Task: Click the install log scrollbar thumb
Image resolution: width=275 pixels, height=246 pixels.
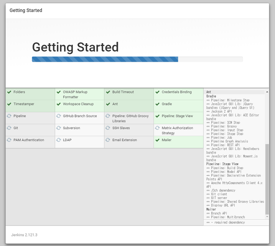Action: 267,179
